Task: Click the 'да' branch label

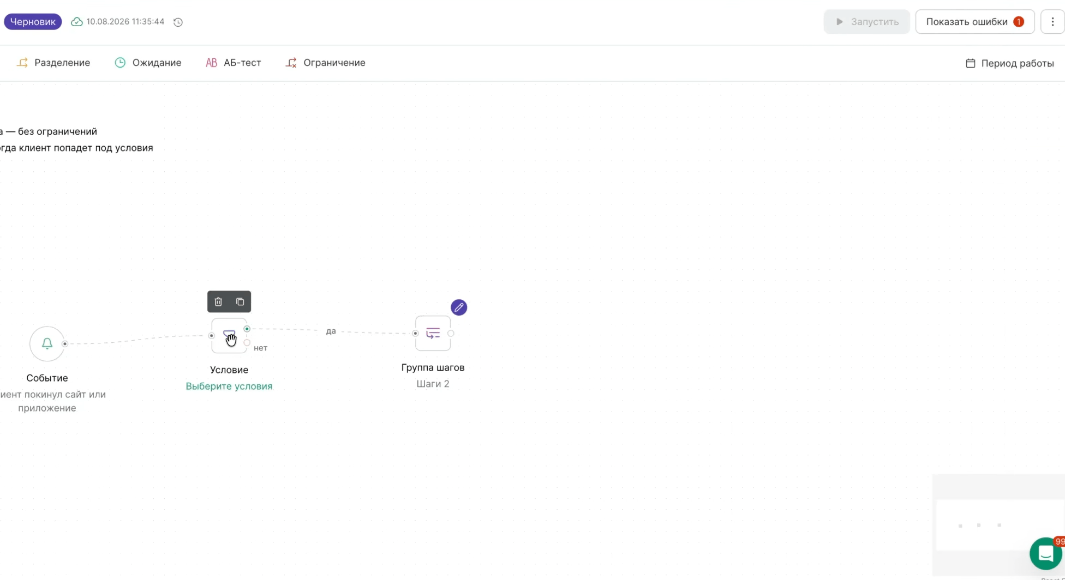Action: tap(331, 331)
